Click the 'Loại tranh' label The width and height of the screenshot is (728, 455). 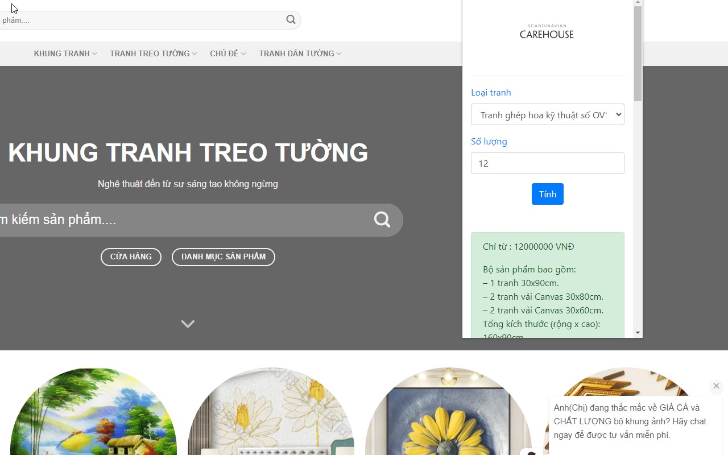point(491,93)
